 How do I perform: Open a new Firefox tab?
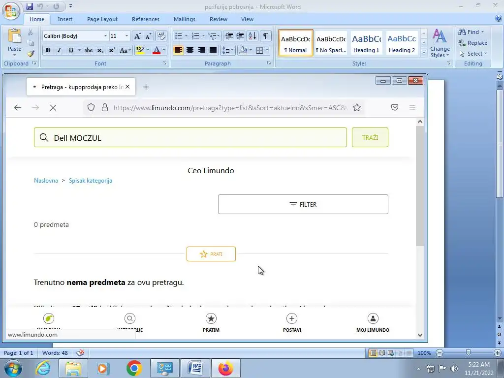coord(146,87)
